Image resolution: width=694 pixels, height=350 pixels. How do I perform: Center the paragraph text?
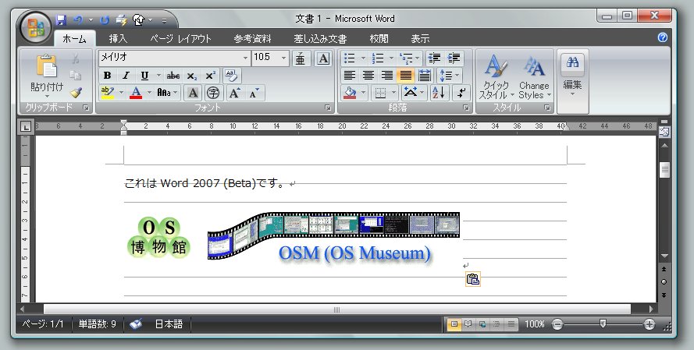tap(368, 76)
